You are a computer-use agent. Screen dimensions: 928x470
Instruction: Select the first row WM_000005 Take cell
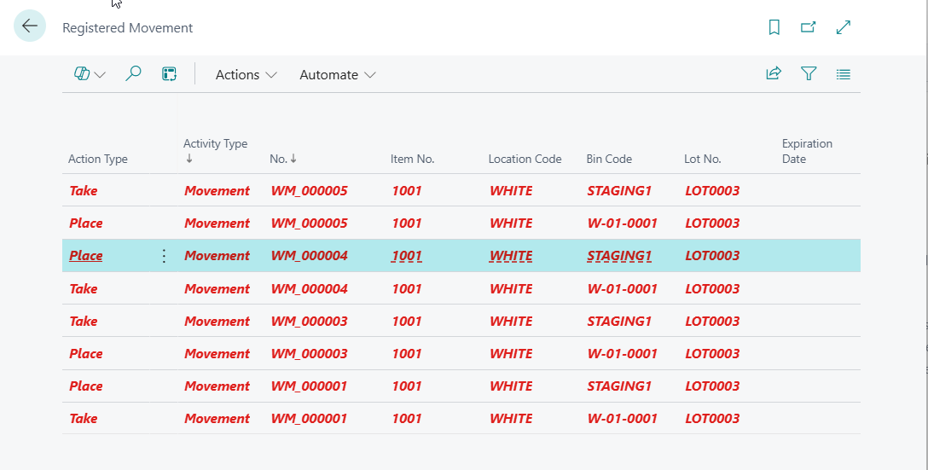[84, 191]
